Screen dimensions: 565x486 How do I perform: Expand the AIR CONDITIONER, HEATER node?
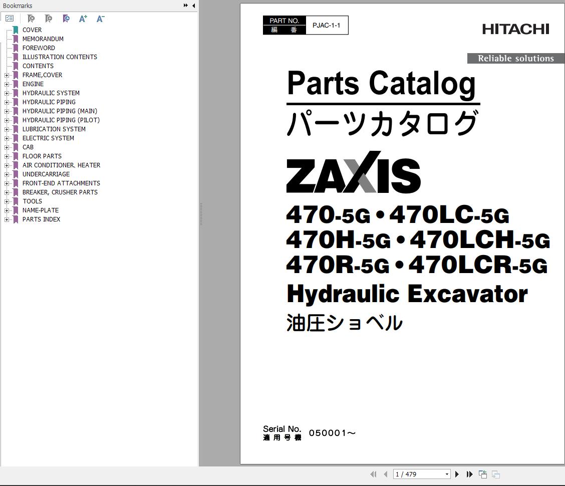click(x=7, y=165)
